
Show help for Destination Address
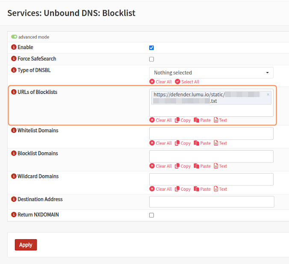pos(14,199)
